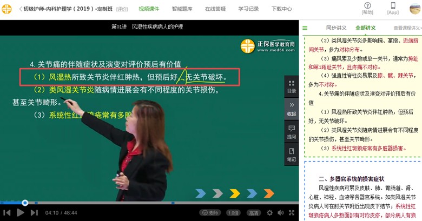This screenshot has height=221, width=422.
Task: Collapse the lecture notes with 收起
Action: (x=292, y=108)
